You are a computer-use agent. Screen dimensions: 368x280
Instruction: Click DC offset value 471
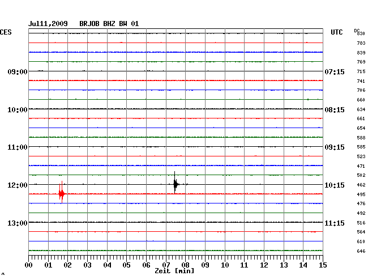pyautogui.click(x=361, y=166)
